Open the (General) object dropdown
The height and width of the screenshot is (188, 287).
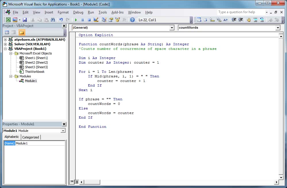(x=172, y=28)
